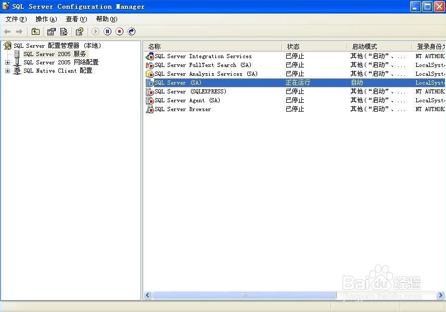Click the SQL Server 2005 网络配置 tree icon

(17, 62)
